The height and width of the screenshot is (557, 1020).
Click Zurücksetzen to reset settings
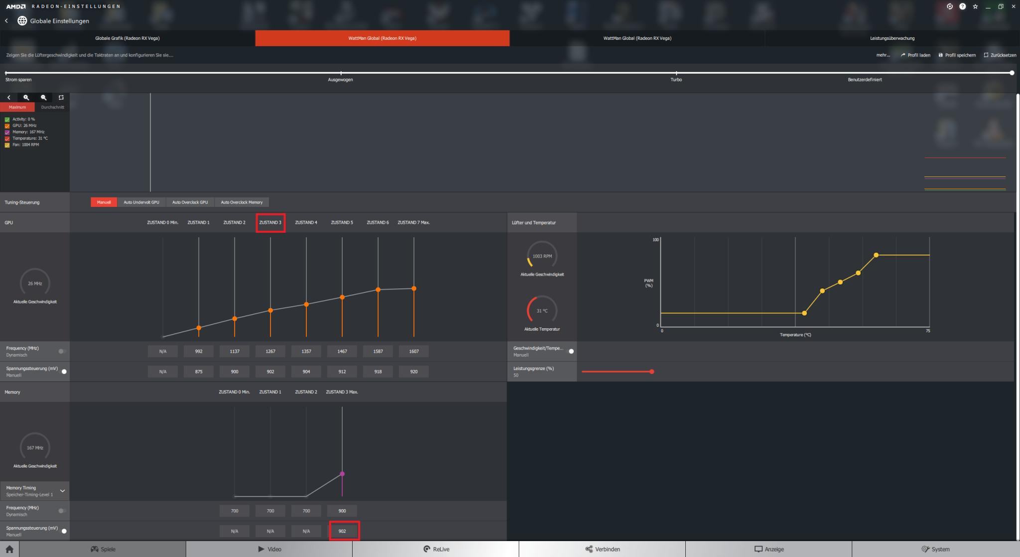[x=1000, y=55]
